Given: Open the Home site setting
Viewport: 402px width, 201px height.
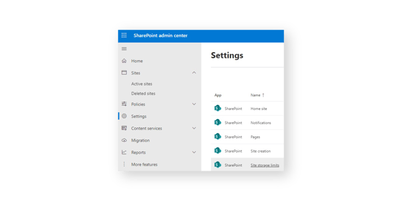Looking at the screenshot, I should click(x=259, y=109).
